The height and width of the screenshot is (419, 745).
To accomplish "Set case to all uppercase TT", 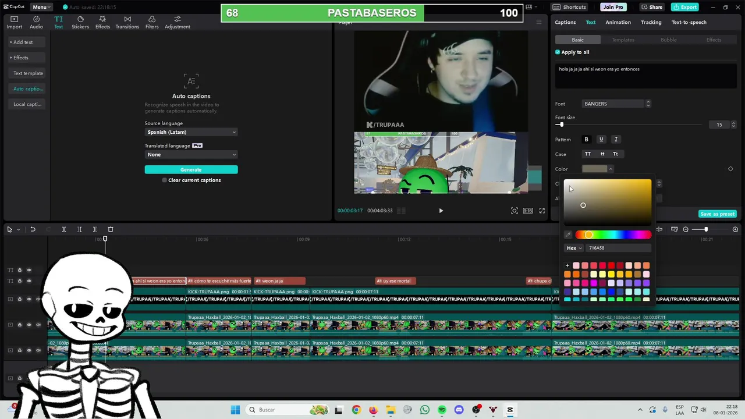I will [588, 154].
